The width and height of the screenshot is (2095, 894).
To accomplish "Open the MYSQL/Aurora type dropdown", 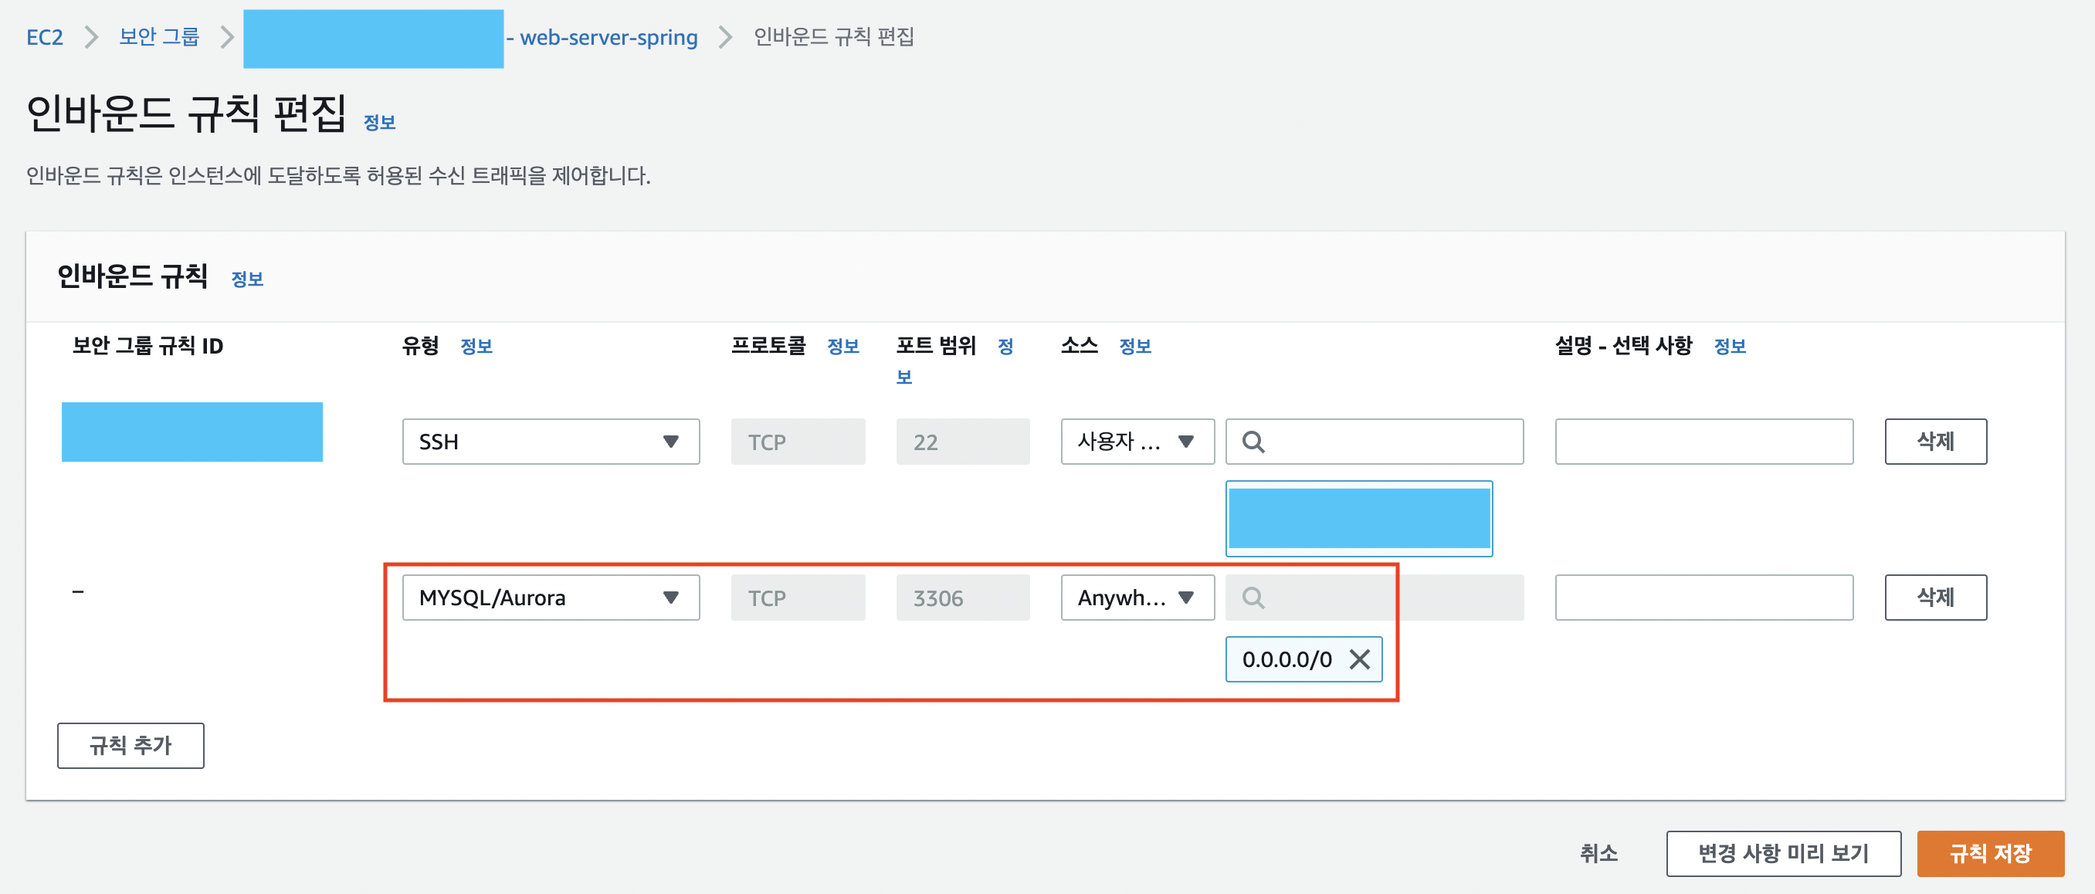I will (x=551, y=598).
